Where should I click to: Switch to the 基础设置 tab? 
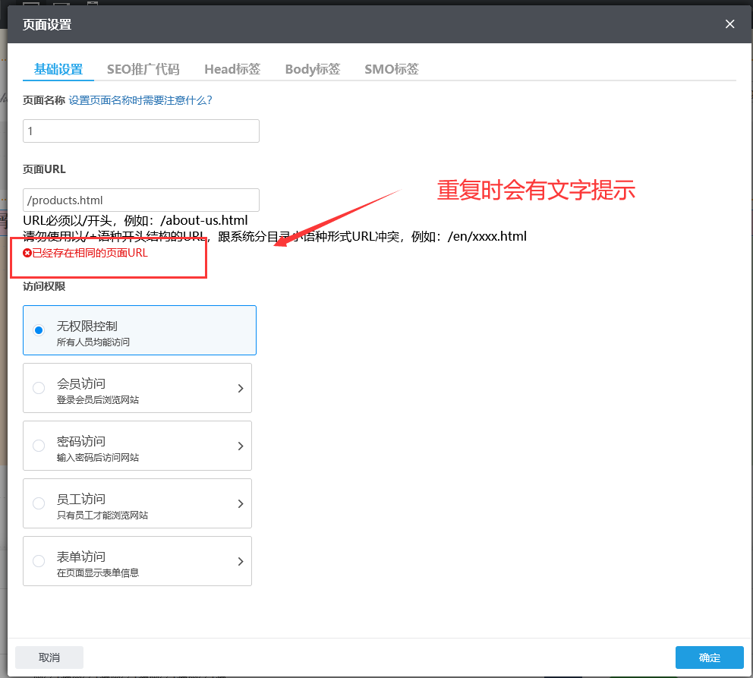[58, 69]
